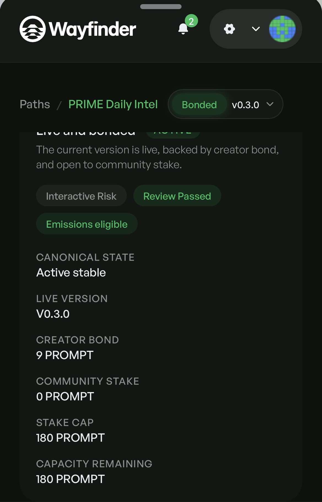Open PRIME Daily Intel breadcrumb

coord(113,104)
